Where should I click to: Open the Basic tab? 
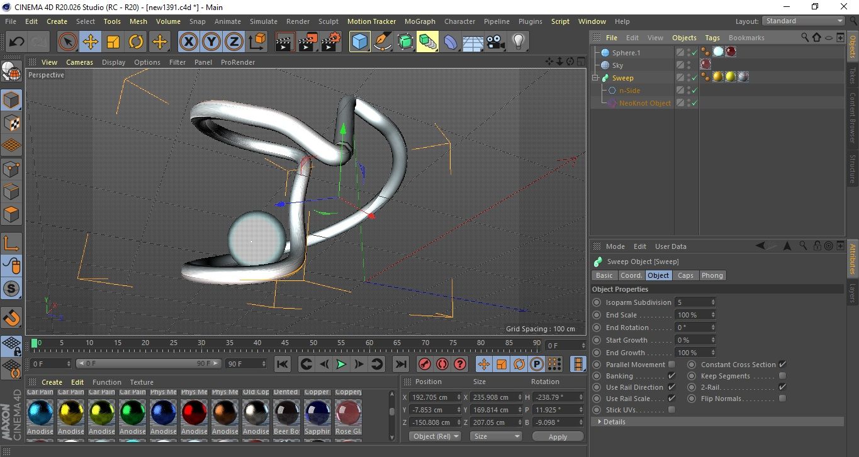click(604, 275)
